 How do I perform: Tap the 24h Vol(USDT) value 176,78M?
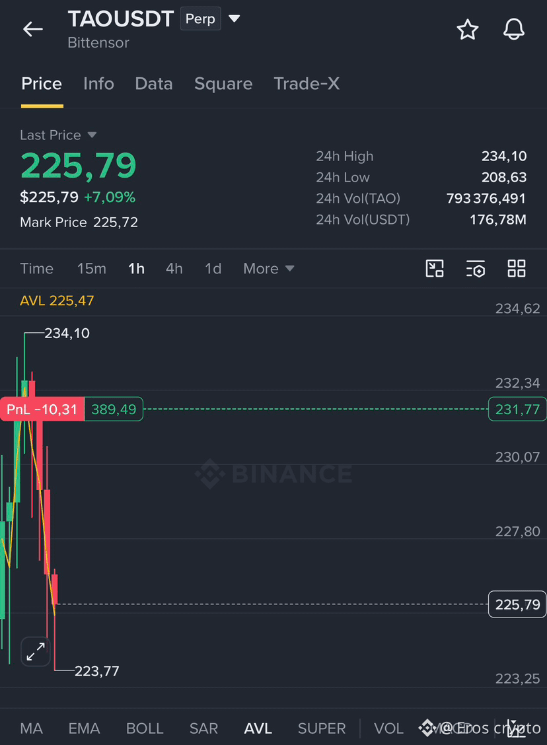coord(498,219)
